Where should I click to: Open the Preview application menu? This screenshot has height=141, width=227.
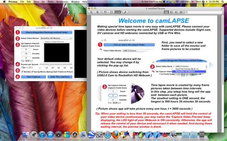click(x=13, y=2)
